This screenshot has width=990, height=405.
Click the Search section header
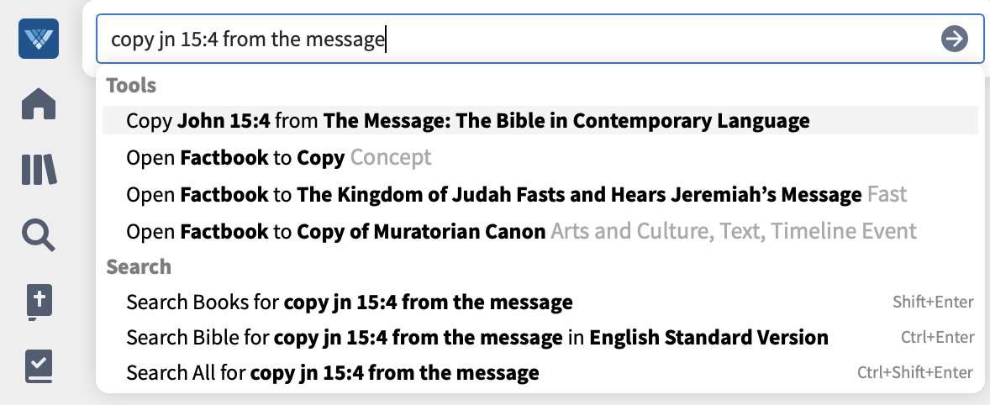[139, 266]
